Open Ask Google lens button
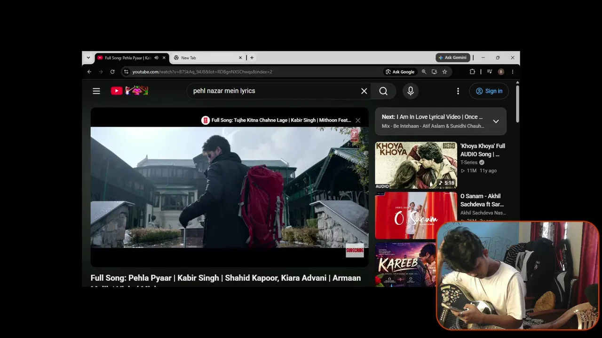Viewport: 602px width, 338px height. point(400,72)
